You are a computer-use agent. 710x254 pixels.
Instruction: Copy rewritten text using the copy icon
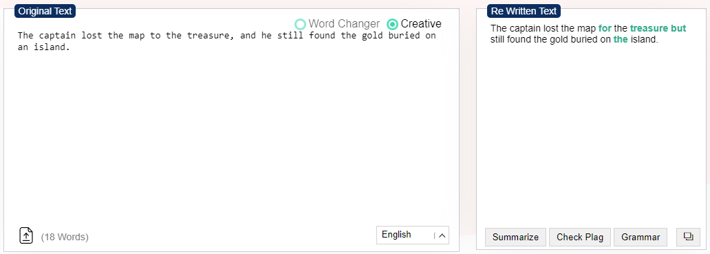coord(688,237)
